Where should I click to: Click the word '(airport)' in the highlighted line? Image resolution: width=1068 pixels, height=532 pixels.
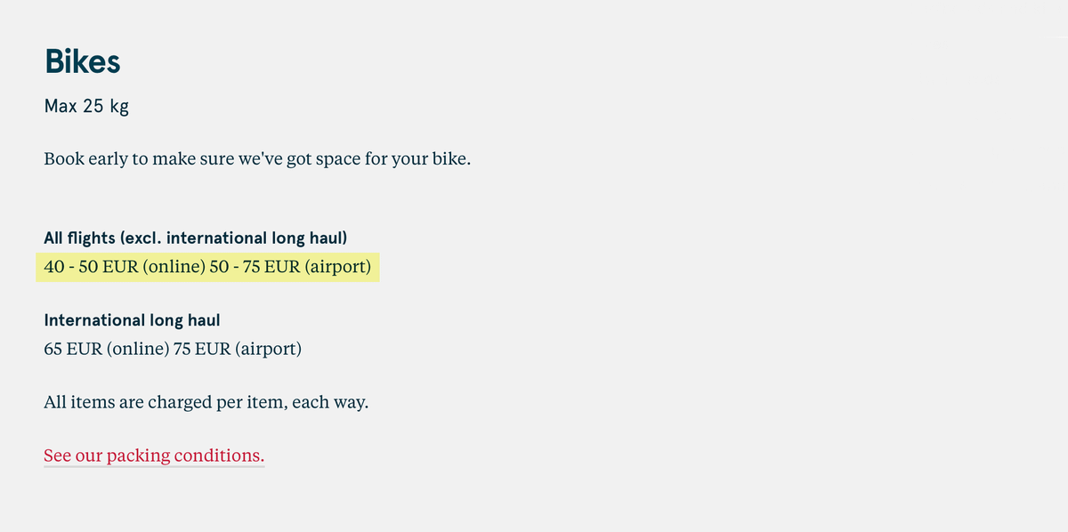coord(338,267)
